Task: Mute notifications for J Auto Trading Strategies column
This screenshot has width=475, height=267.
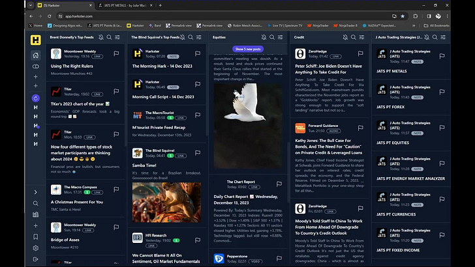Action: 427,37
